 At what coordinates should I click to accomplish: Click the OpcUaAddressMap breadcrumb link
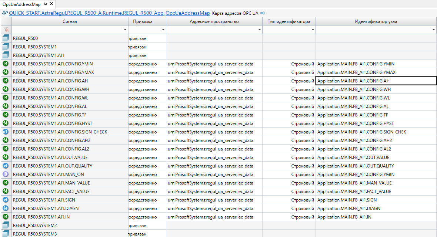187,13
